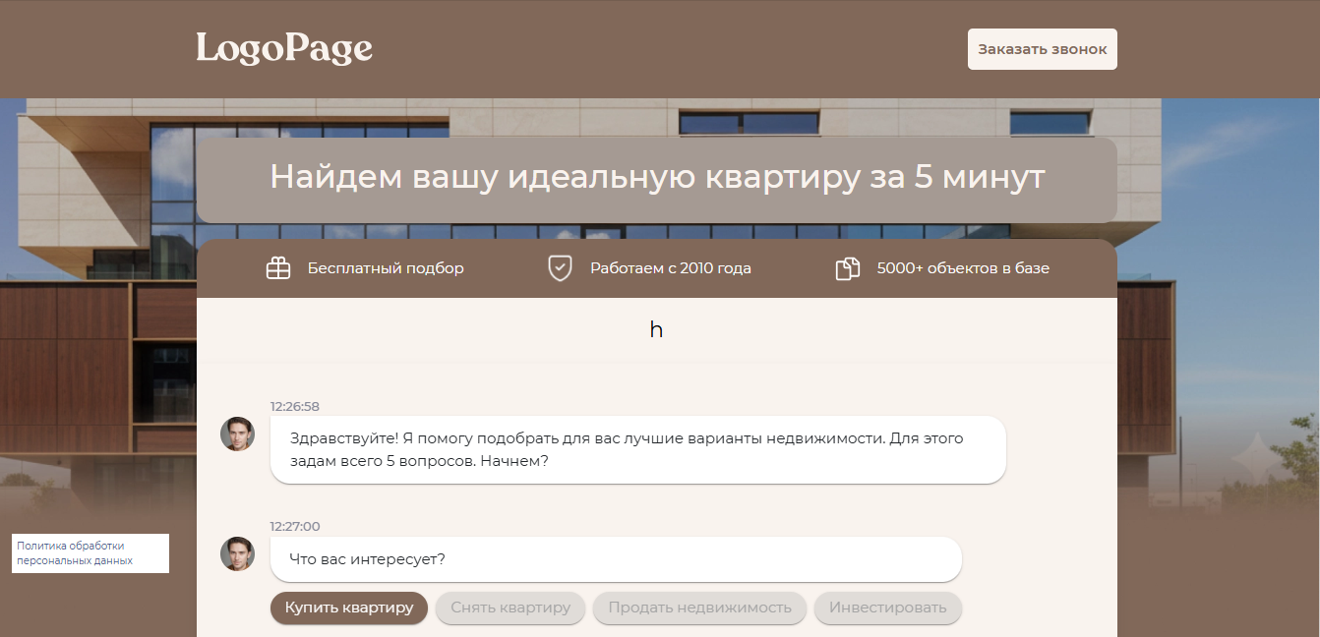1320x637 pixels.
Task: Click the agent avatar beside the greeting message
Action: coord(237,434)
